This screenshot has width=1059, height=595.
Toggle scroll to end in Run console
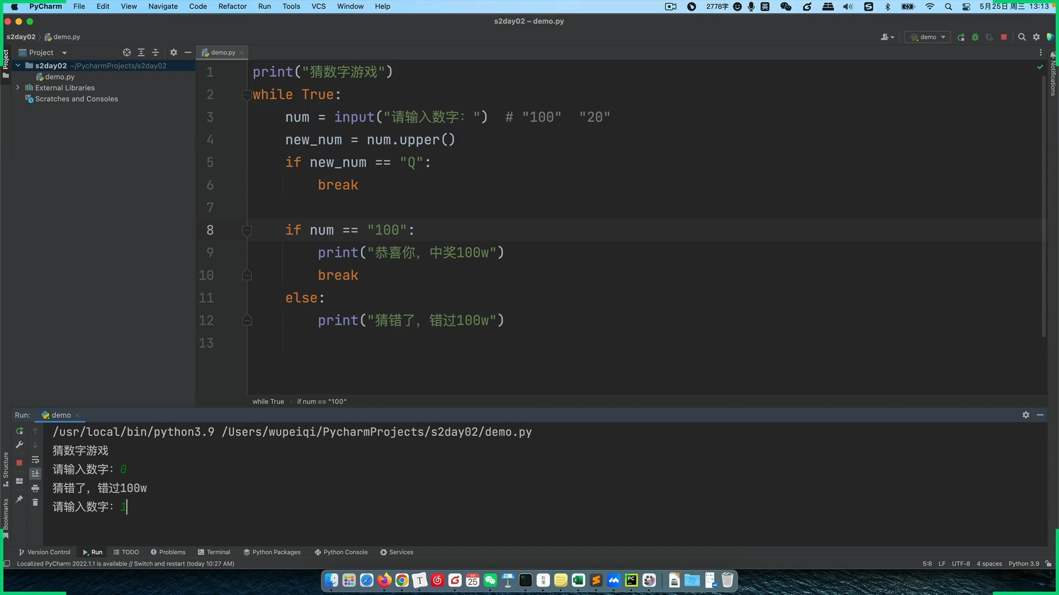[x=35, y=474]
